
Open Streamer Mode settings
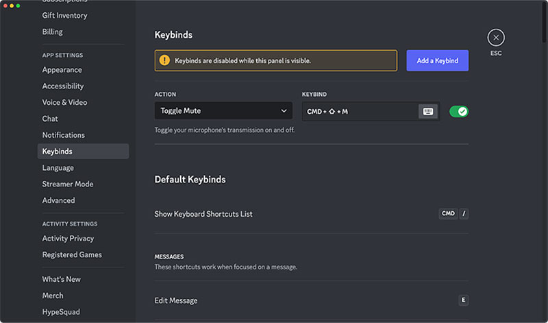68,184
